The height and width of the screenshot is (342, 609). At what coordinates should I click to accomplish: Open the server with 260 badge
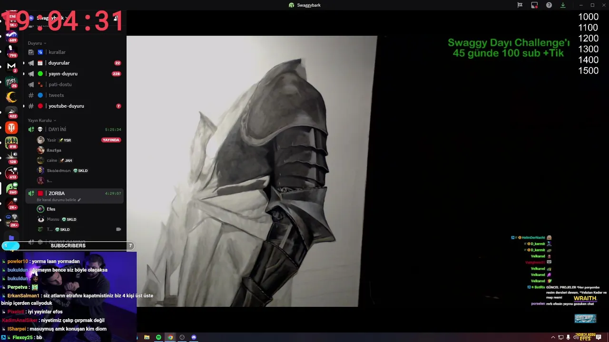(x=12, y=188)
